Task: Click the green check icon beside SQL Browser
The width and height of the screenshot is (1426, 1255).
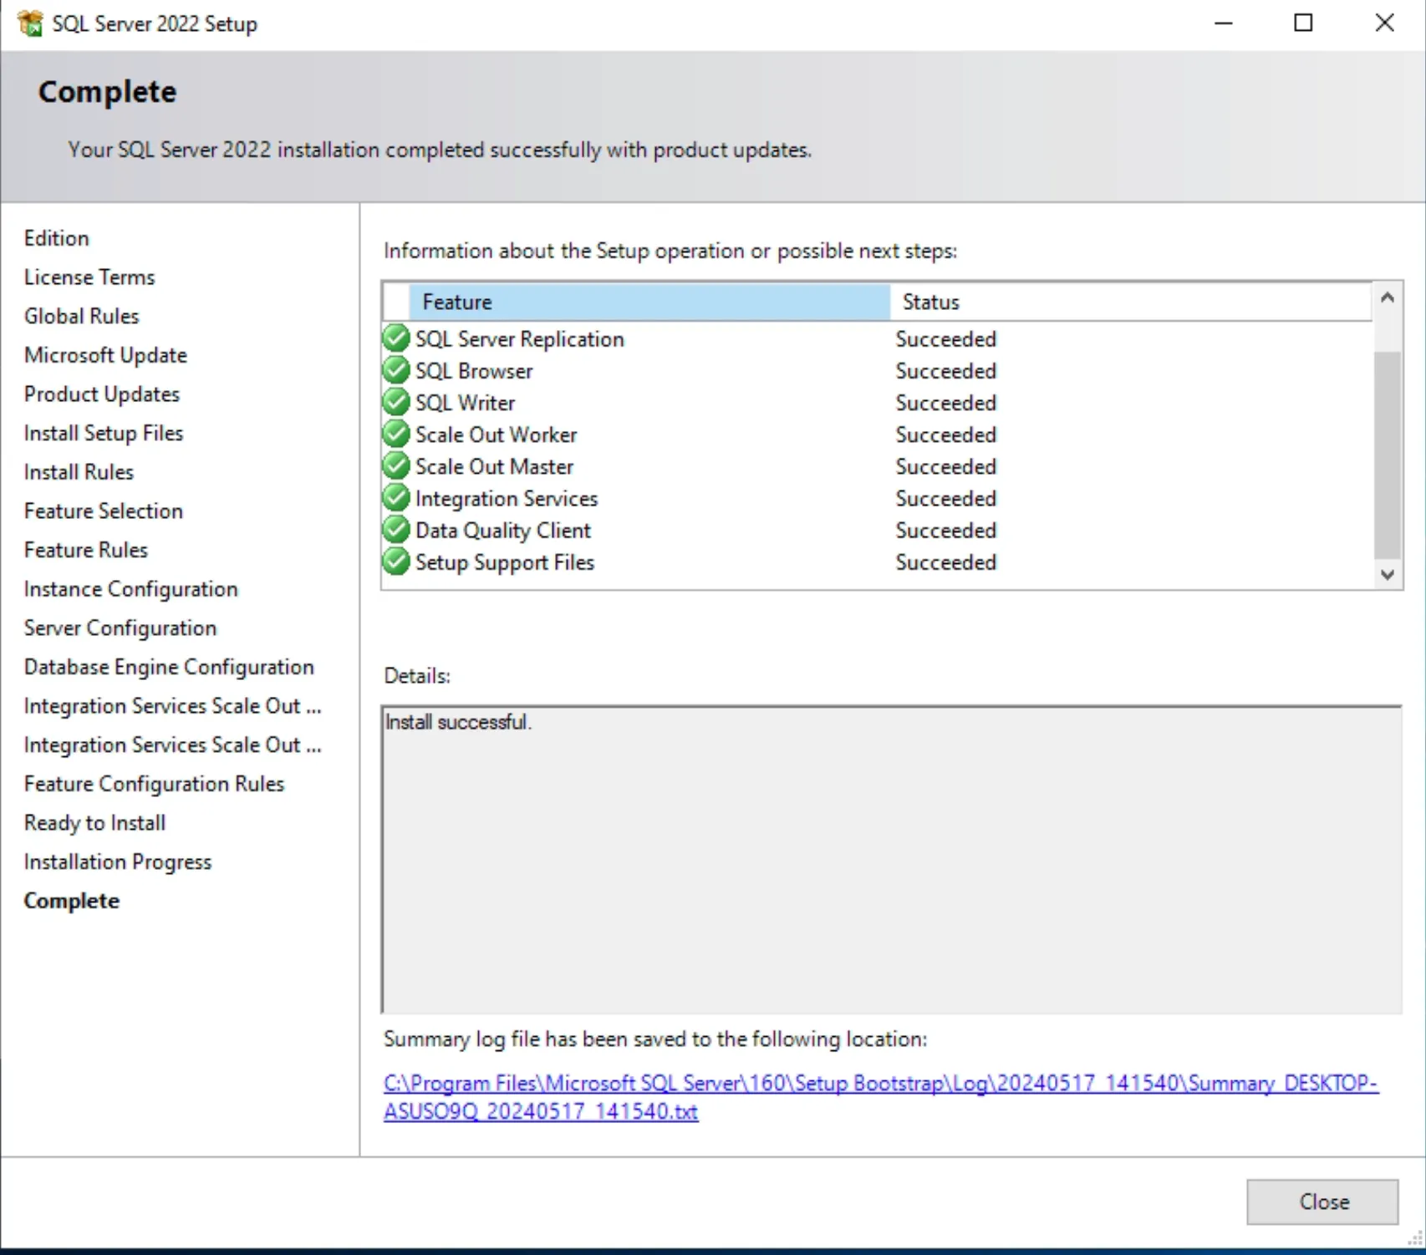Action: [395, 370]
